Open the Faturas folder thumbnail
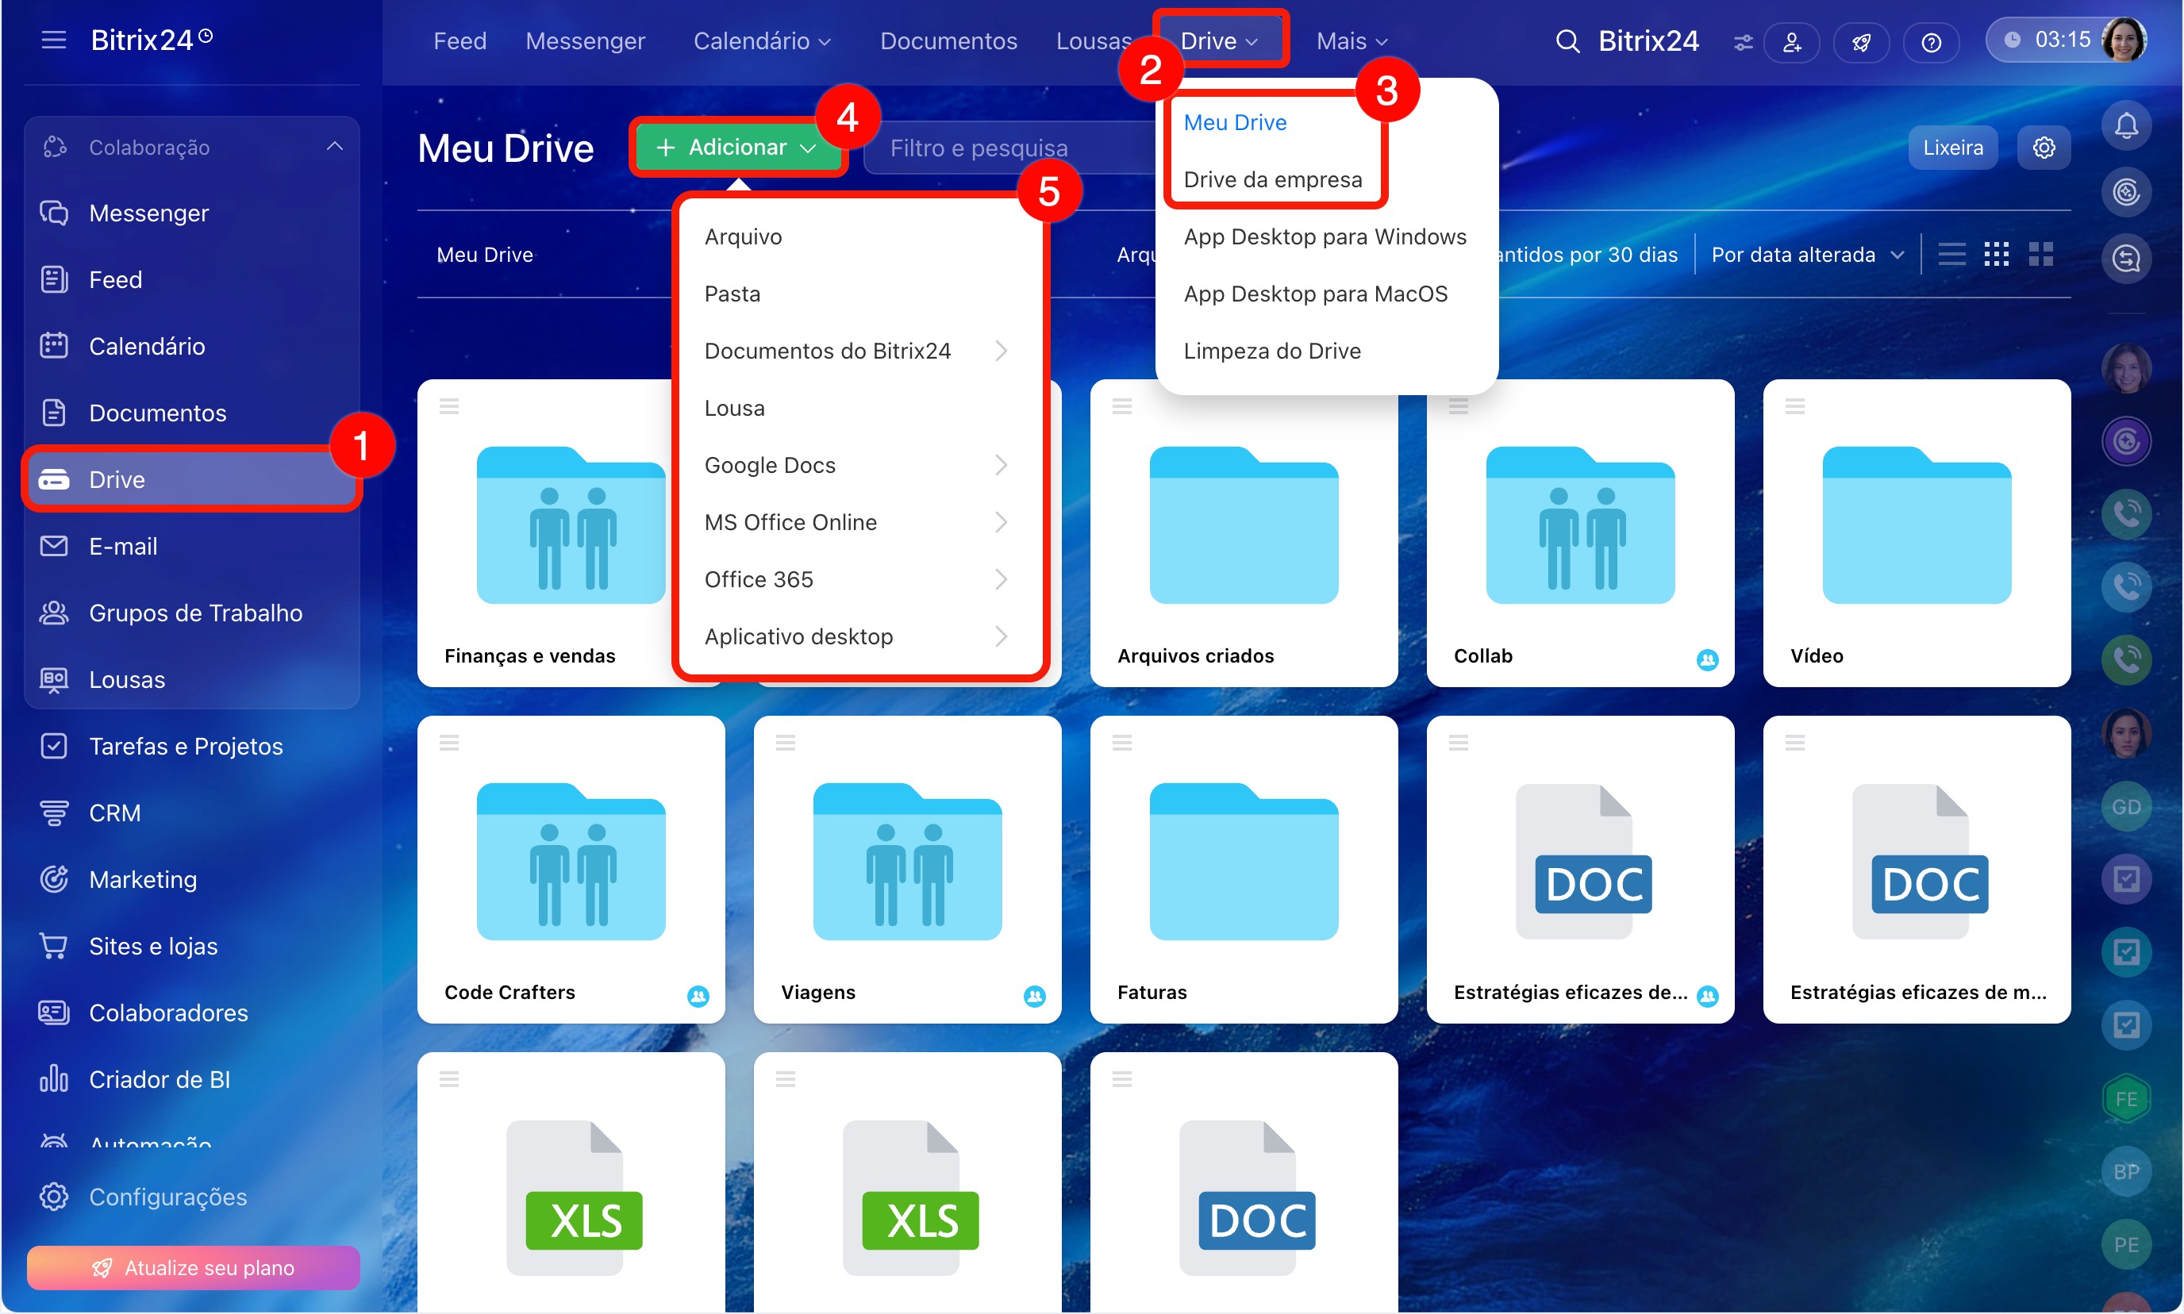Viewport: 2184px width, 1314px height. [x=1243, y=861]
